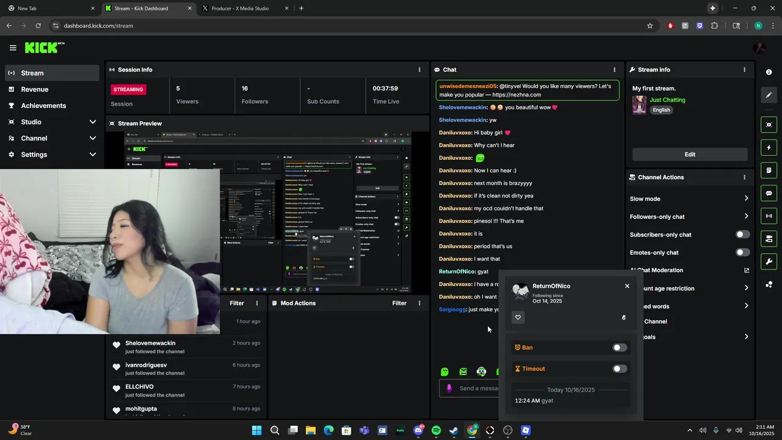
Task: Close the ReturnOfNico user card
Action: click(x=627, y=286)
